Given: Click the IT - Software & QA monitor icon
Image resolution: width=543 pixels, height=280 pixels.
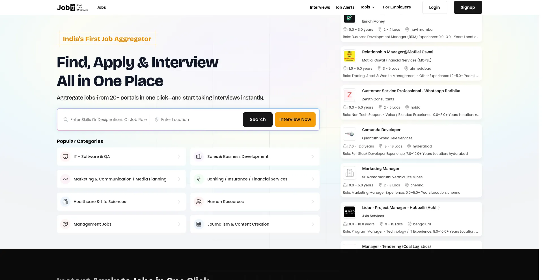Looking at the screenshot, I should [x=65, y=156].
